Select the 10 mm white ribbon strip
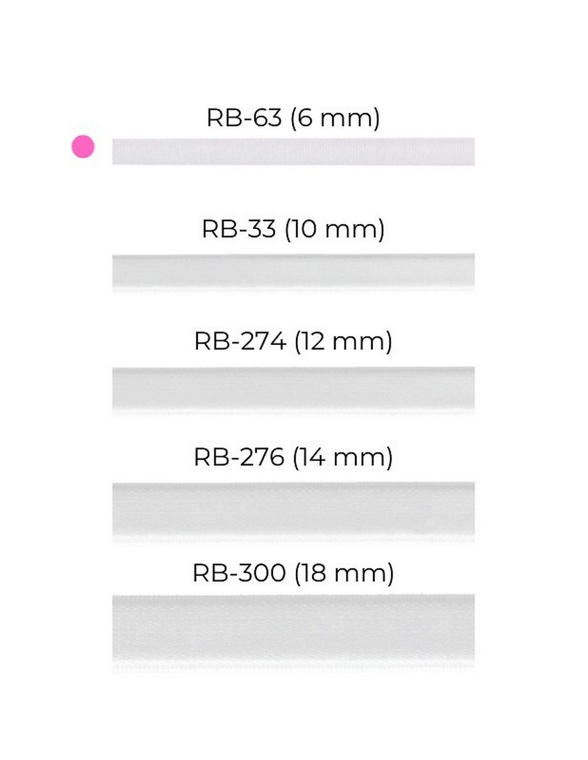The width and height of the screenshot is (588, 760). point(293,270)
